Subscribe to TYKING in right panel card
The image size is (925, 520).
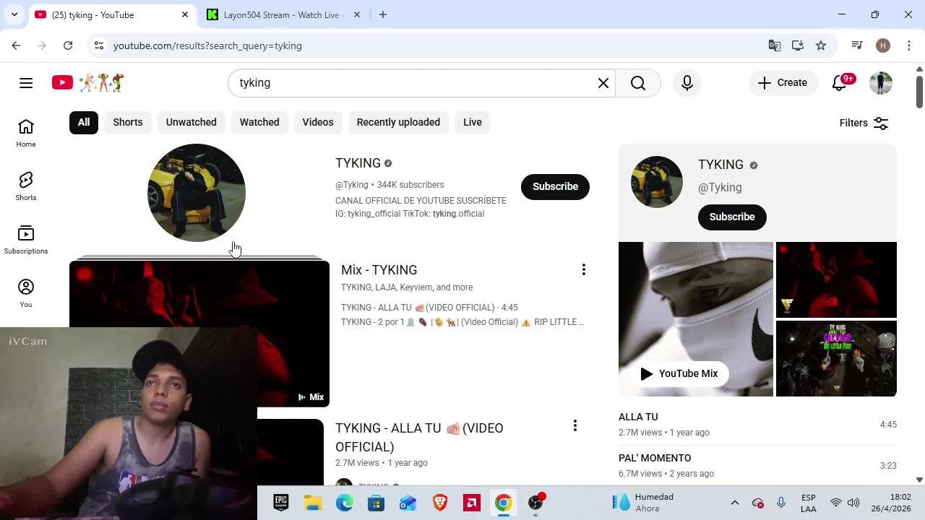pyautogui.click(x=732, y=217)
